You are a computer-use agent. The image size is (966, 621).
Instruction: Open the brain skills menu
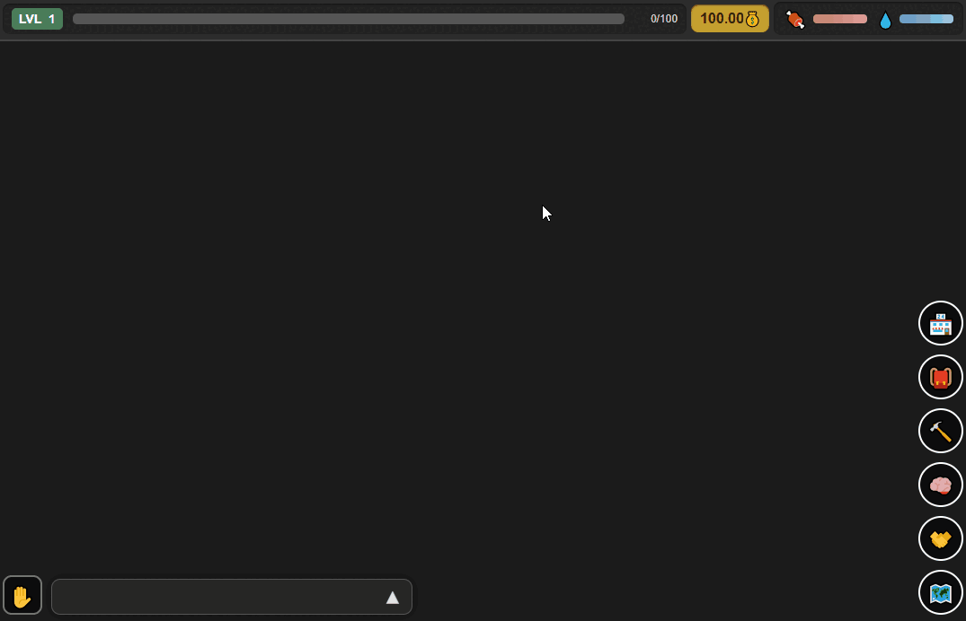940,485
